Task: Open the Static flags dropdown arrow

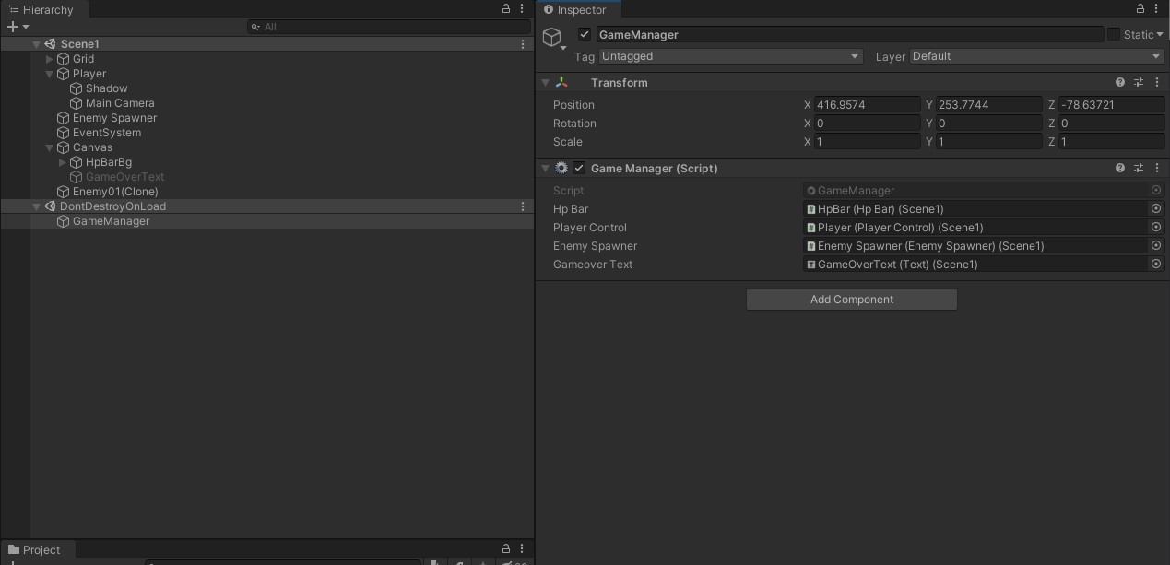Action: tap(1160, 35)
